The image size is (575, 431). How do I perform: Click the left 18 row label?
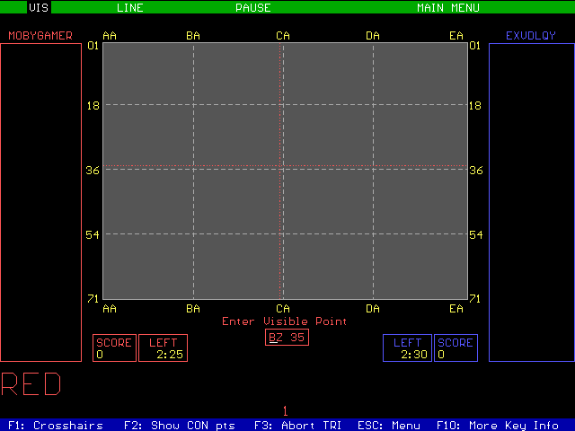(93, 106)
